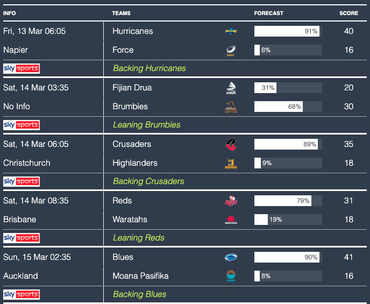Screen dimensions: 370x304
Task: Click the Highlanders team logo
Action: (x=231, y=164)
